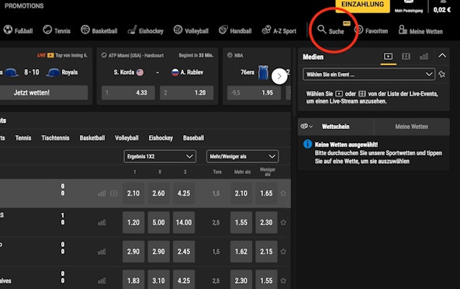The width and height of the screenshot is (460, 289).
Task: Select the live-stream video icon in Medien
Action: pyautogui.click(x=388, y=56)
